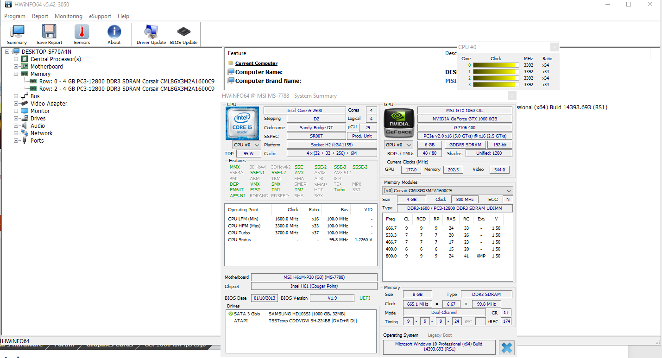Click the Core 1 clock bar
Screen dimensions: 662x358
pyautogui.click(x=496, y=72)
